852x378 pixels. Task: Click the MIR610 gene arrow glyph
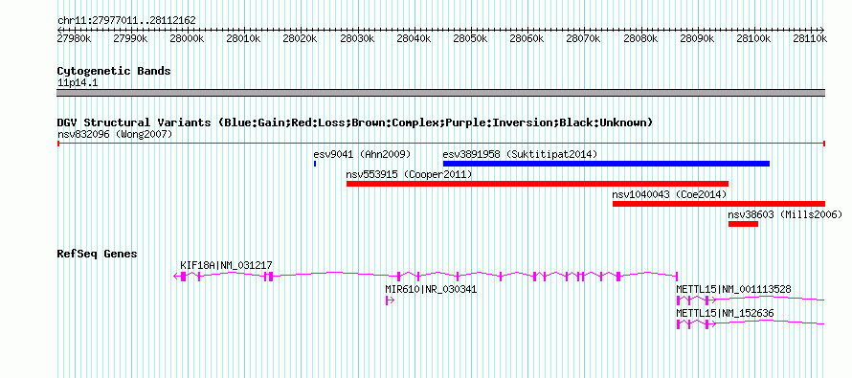pos(390,300)
